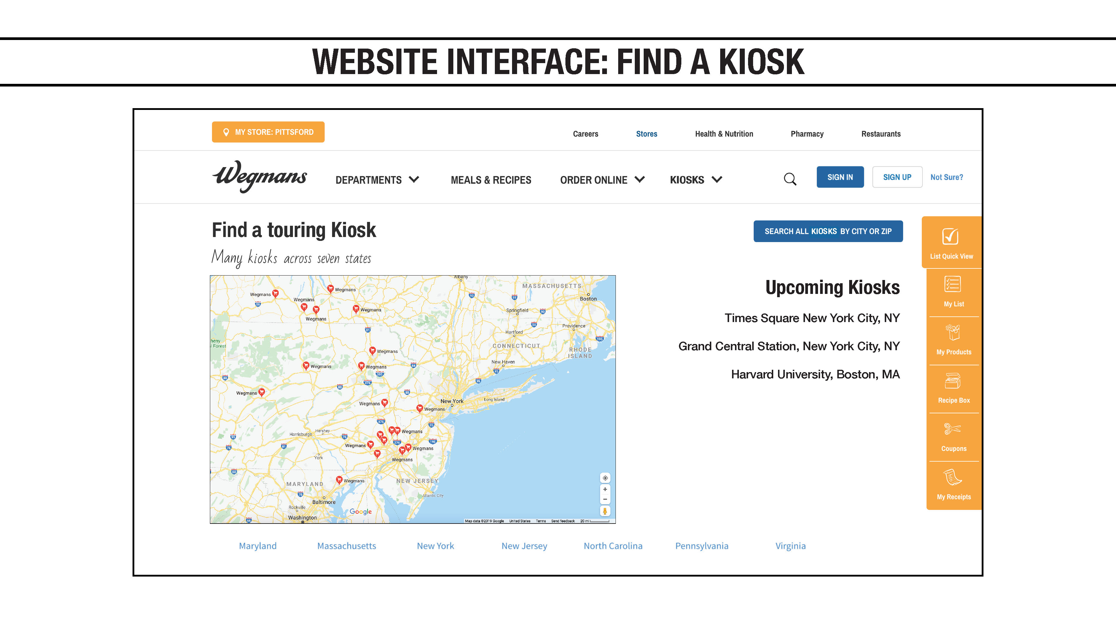
Task: Open the Recipe Box icon
Action: click(953, 381)
